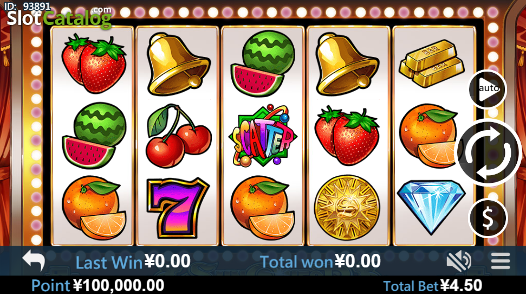Go back using the return arrow
This screenshot has height=294, width=526.
tap(34, 260)
